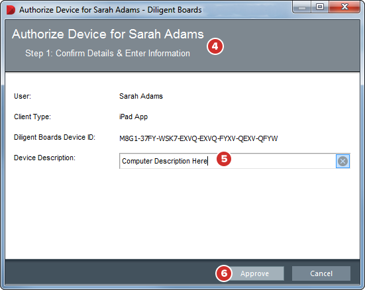Image resolution: width=365 pixels, height=290 pixels.
Task: Minimize the Authorize Device window
Action: tap(302, 7)
